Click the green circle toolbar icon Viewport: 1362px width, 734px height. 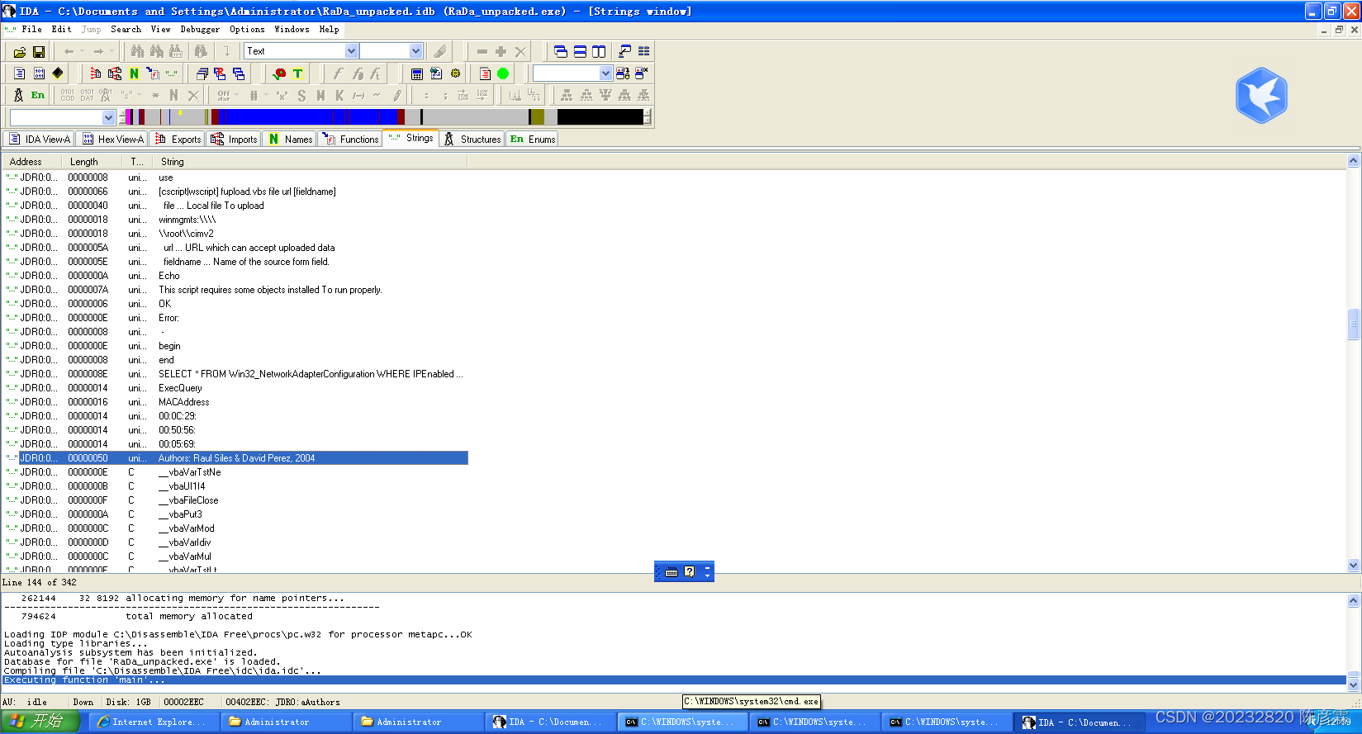coord(503,73)
